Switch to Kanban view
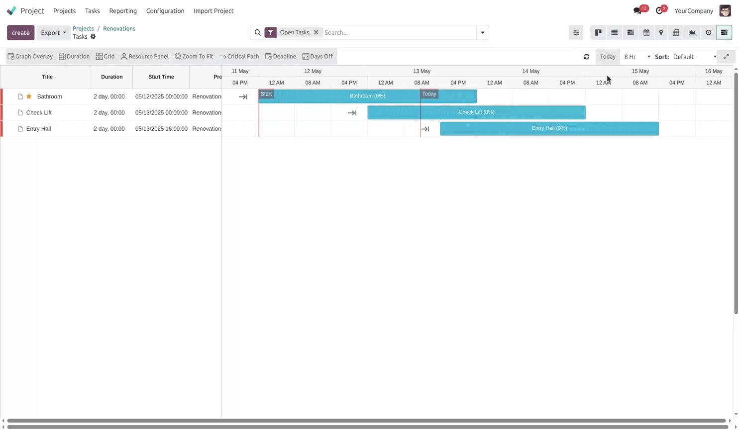Image resolution: width=739 pixels, height=430 pixels. 598,33
